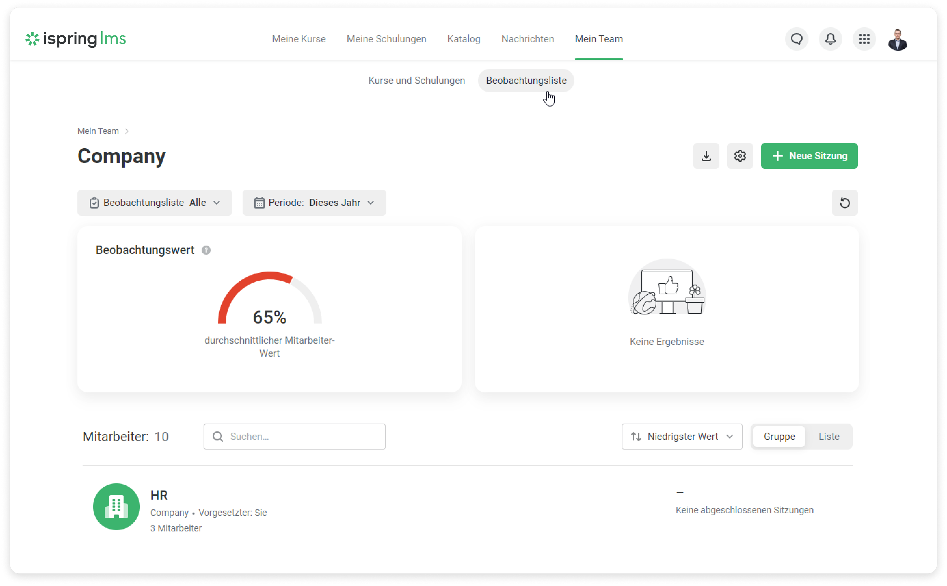
Task: Open the gear settings button
Action: point(740,156)
